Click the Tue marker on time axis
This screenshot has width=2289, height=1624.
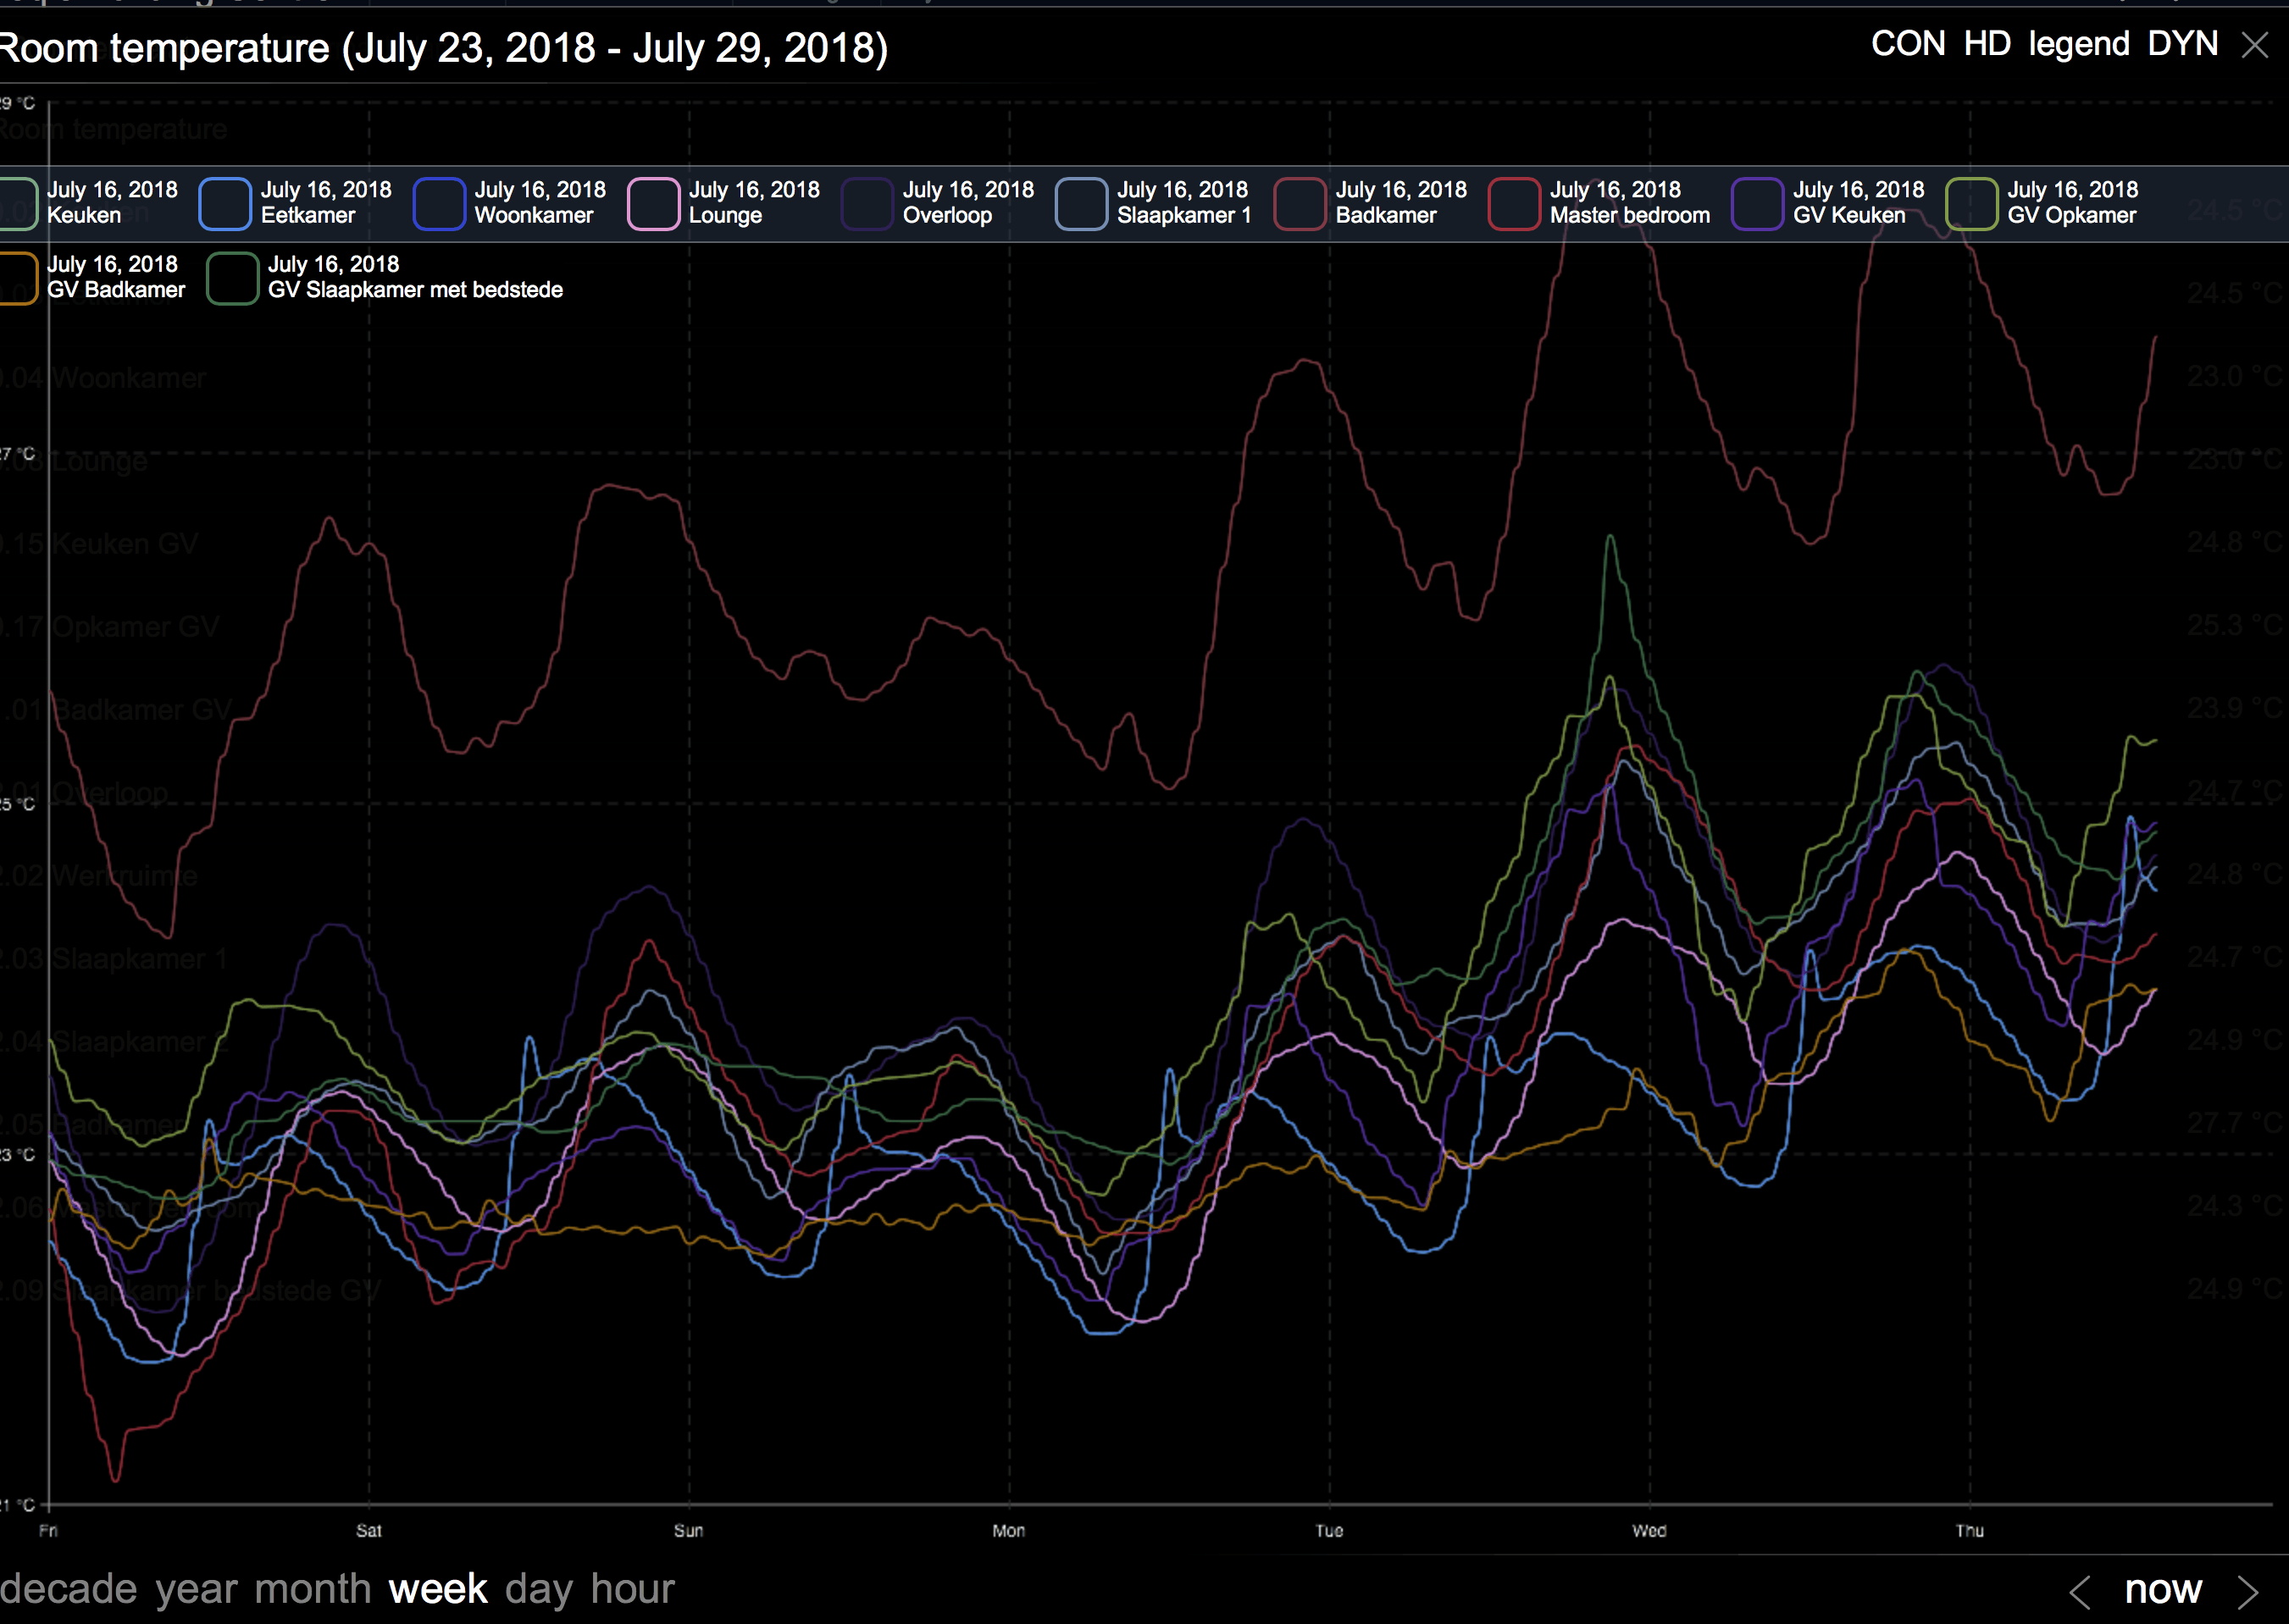click(x=1329, y=1531)
